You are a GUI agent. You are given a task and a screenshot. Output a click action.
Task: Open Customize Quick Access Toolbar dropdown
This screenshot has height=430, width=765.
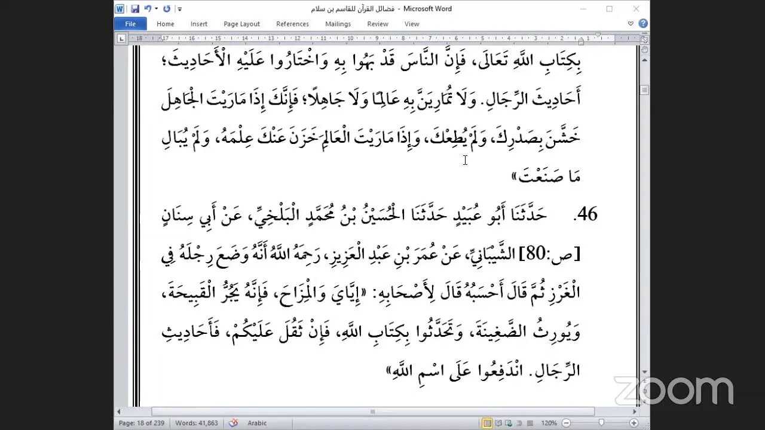(x=179, y=9)
